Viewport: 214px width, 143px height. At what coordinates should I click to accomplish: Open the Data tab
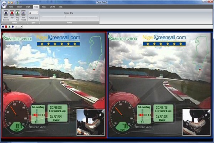click(61, 7)
